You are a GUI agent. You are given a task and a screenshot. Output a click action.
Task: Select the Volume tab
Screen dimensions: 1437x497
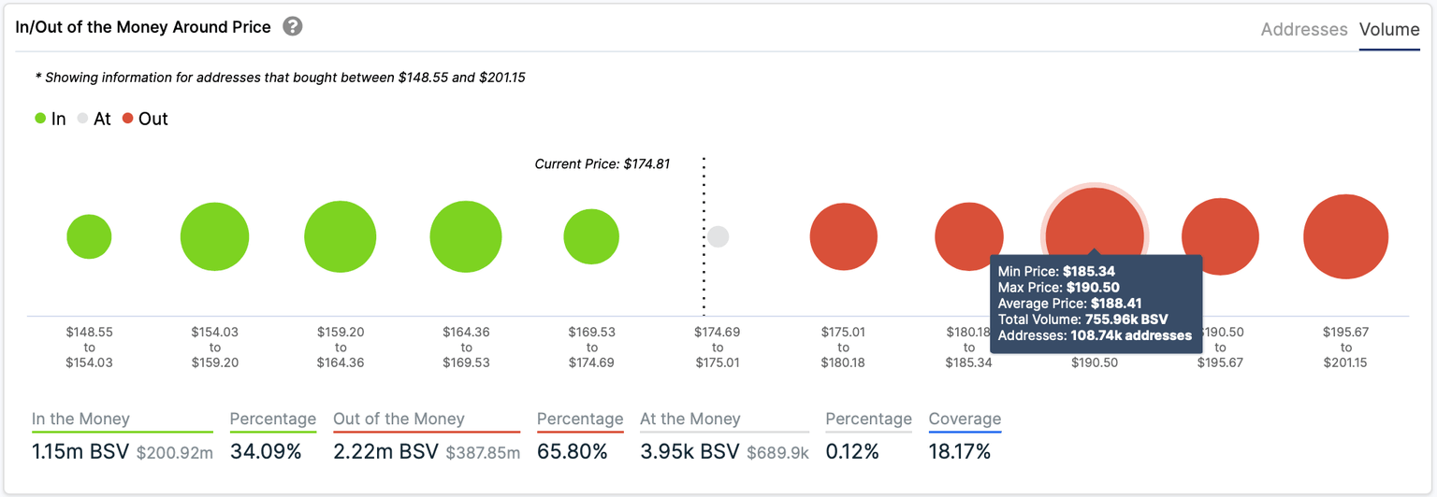click(1389, 30)
